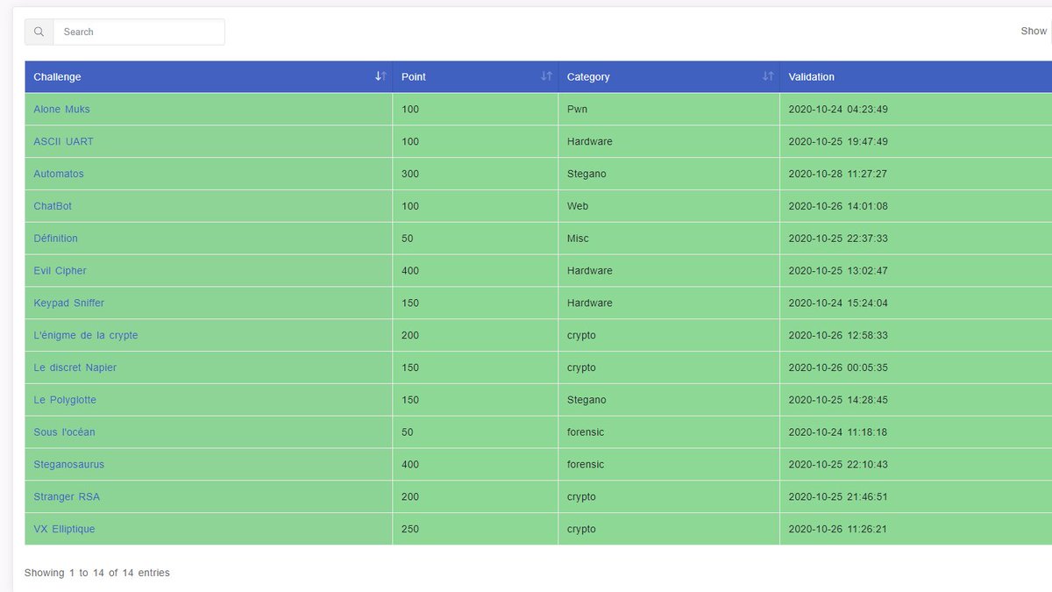Viewport: 1052px width, 592px height.
Task: Click the Show entries label
Action: tap(1034, 31)
